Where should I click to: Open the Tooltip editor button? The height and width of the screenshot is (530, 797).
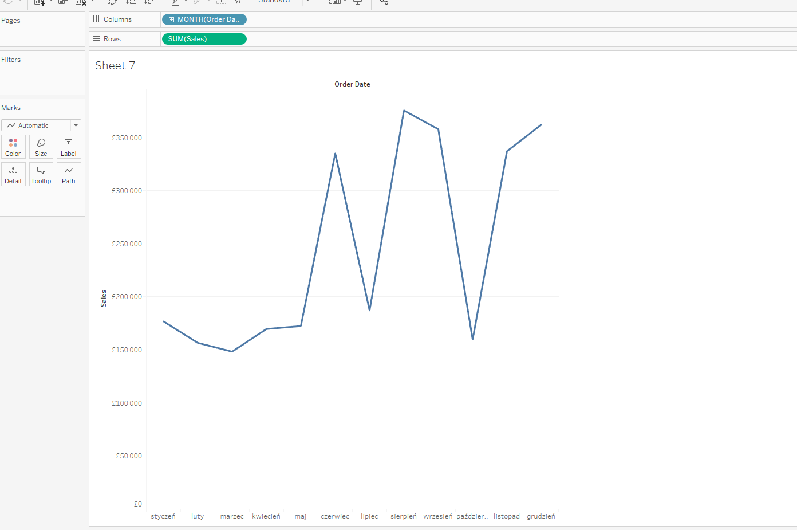41,174
